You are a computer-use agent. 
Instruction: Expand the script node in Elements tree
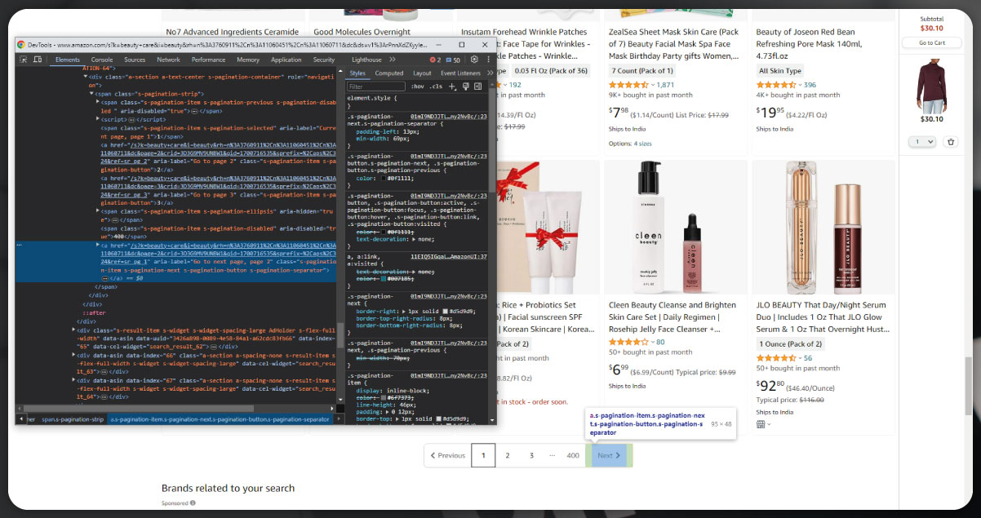pyautogui.click(x=98, y=119)
